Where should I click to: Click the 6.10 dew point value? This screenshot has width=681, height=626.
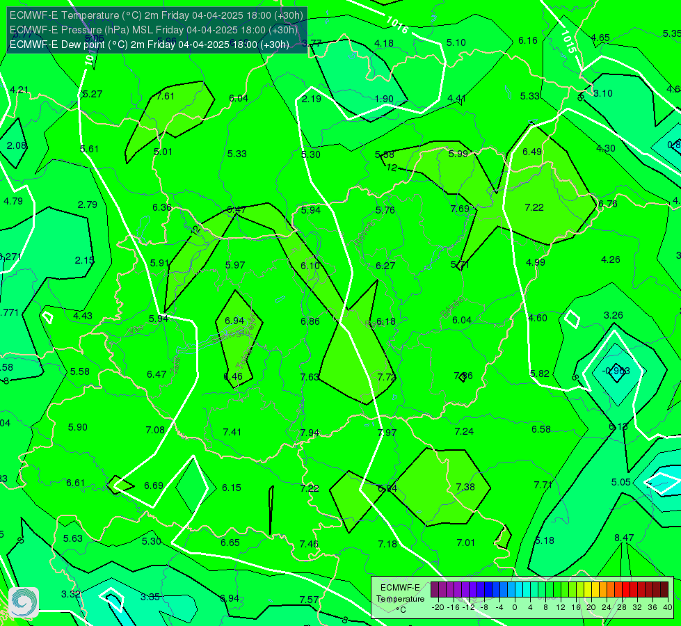click(x=310, y=266)
